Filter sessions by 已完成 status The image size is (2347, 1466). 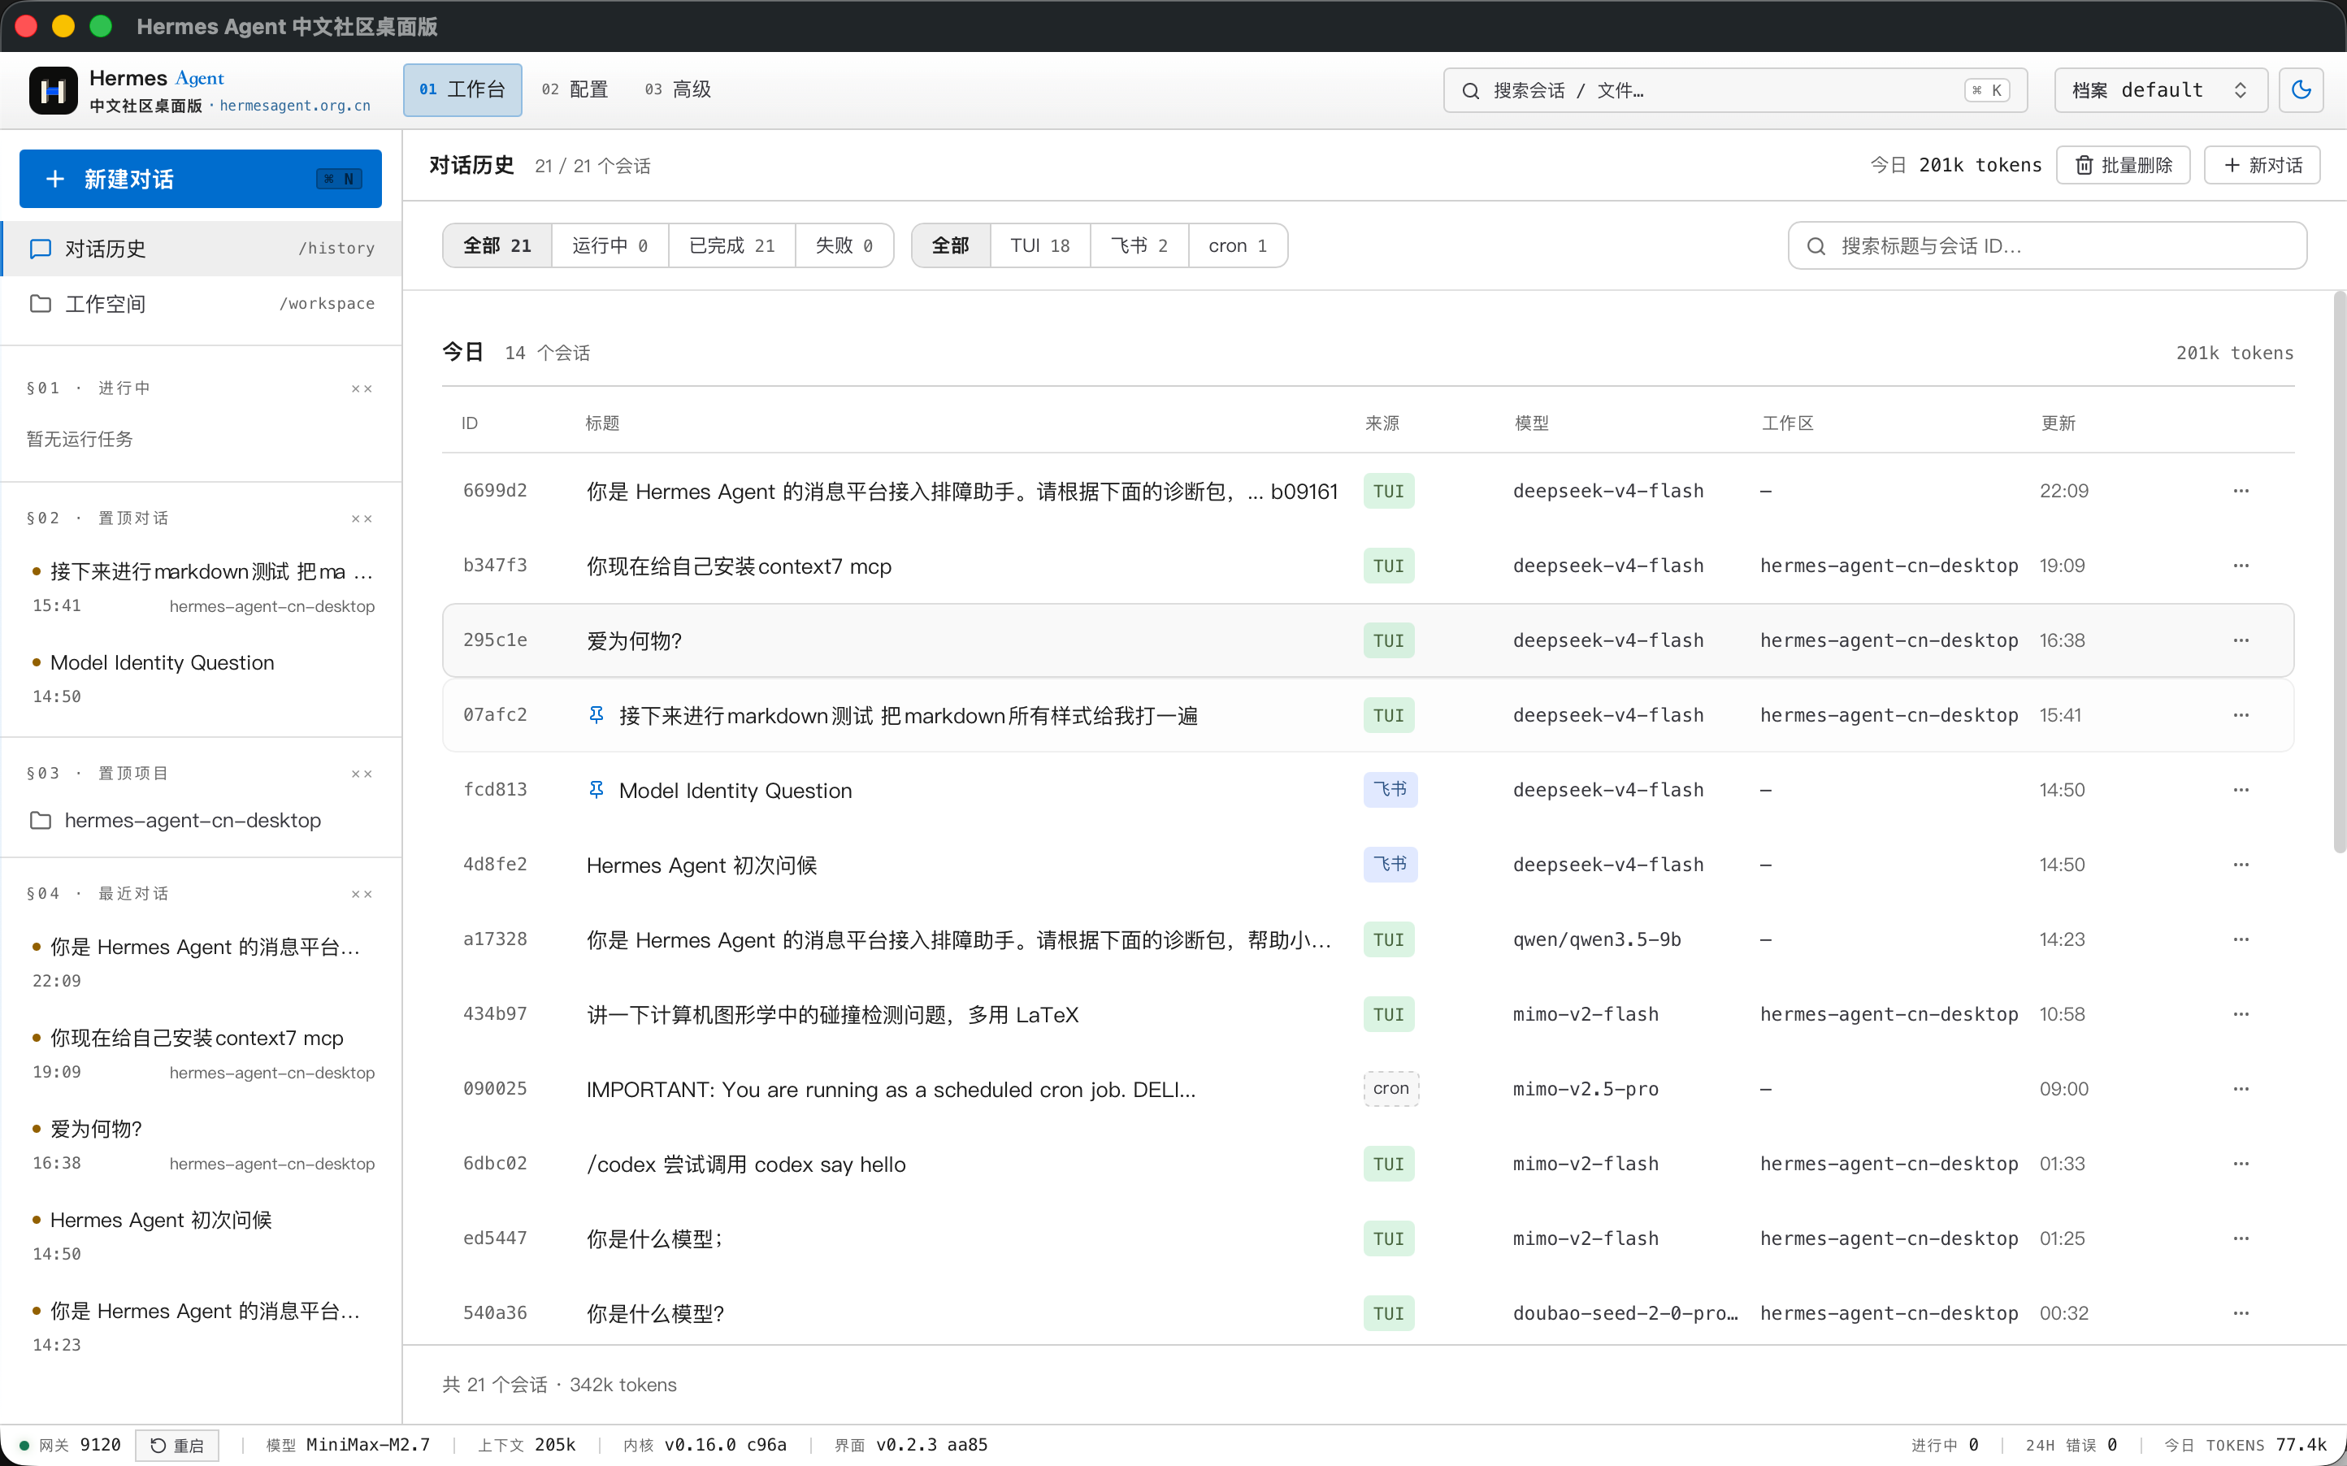coord(732,246)
